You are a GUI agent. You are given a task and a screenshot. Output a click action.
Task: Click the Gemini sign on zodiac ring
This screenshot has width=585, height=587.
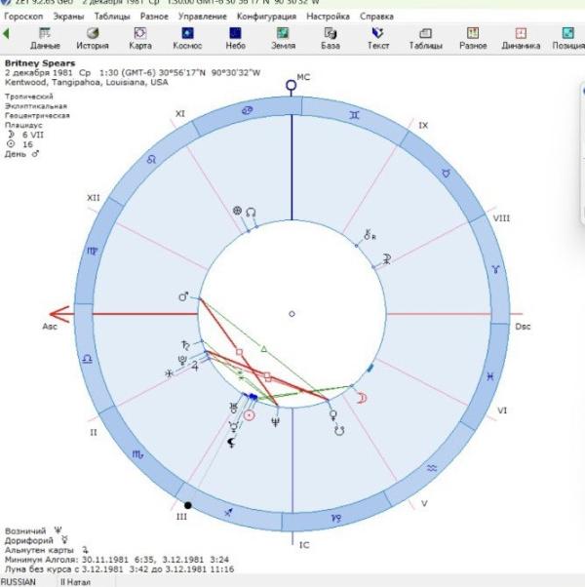(x=354, y=115)
